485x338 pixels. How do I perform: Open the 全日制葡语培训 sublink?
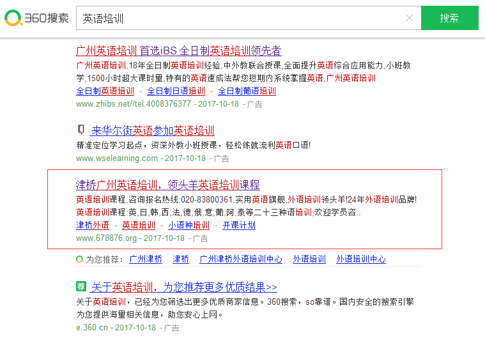point(247,91)
